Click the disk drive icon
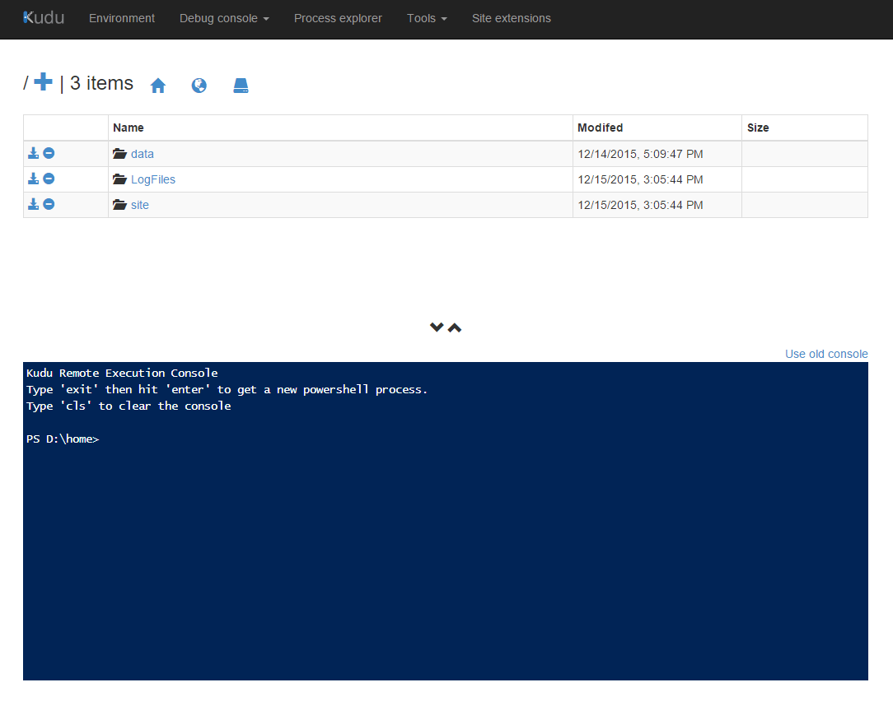893x701 pixels. (241, 86)
